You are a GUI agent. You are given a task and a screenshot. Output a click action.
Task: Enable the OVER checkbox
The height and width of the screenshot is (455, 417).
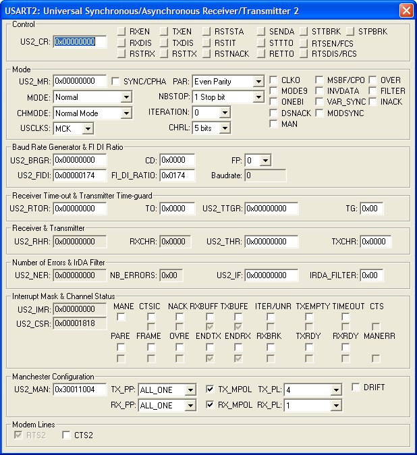point(372,80)
